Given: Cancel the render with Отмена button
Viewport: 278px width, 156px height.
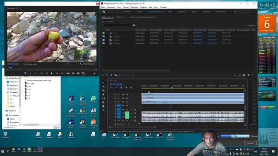Looking at the screenshot, I should (x=250, y=143).
